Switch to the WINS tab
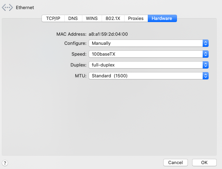Screen dimensions: 222x169 [x=92, y=19]
